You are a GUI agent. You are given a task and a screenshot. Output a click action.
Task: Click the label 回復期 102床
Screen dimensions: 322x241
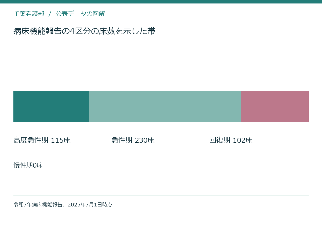(x=231, y=140)
